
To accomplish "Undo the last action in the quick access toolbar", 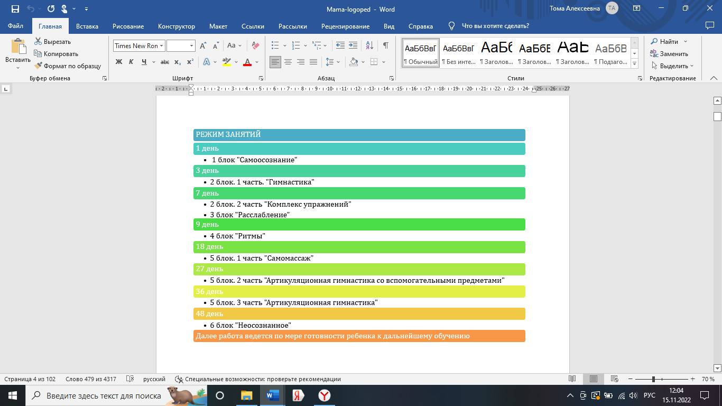I will click(x=31, y=8).
